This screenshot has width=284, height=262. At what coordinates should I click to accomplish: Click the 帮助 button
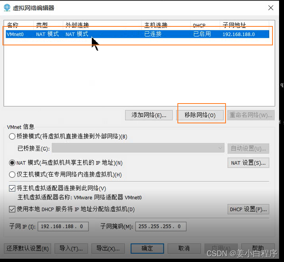click(258, 248)
